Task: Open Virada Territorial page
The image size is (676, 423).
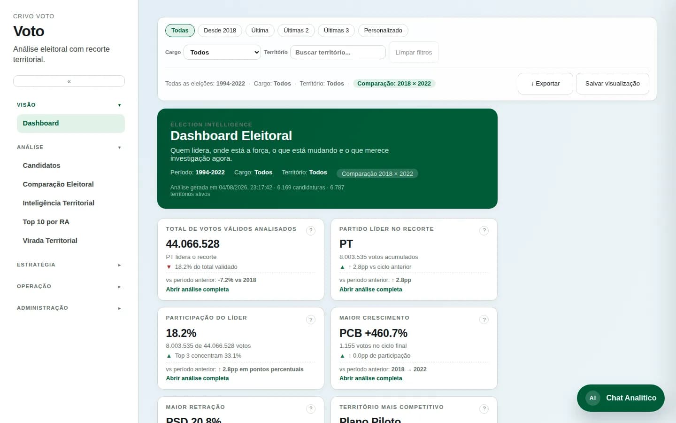Action: click(71, 241)
